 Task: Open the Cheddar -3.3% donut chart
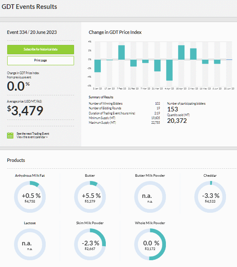point(210,197)
